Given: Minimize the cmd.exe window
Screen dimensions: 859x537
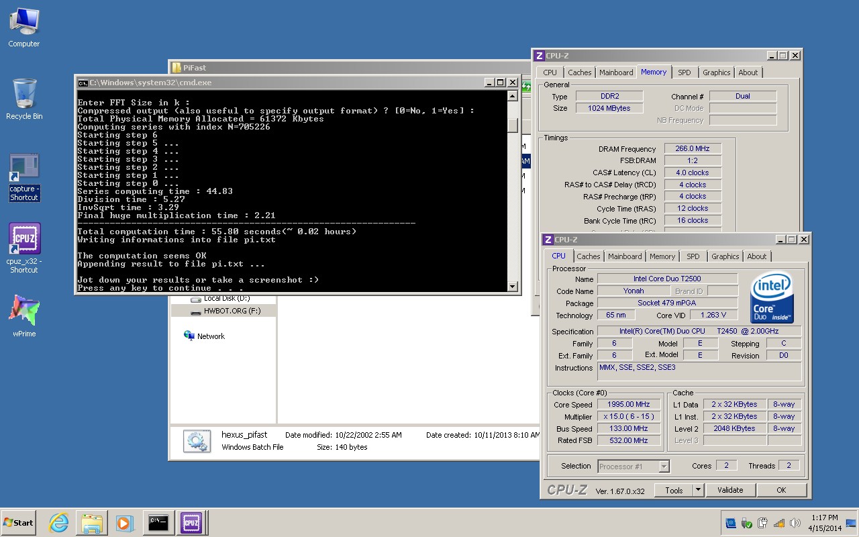Looking at the screenshot, I should (489, 83).
